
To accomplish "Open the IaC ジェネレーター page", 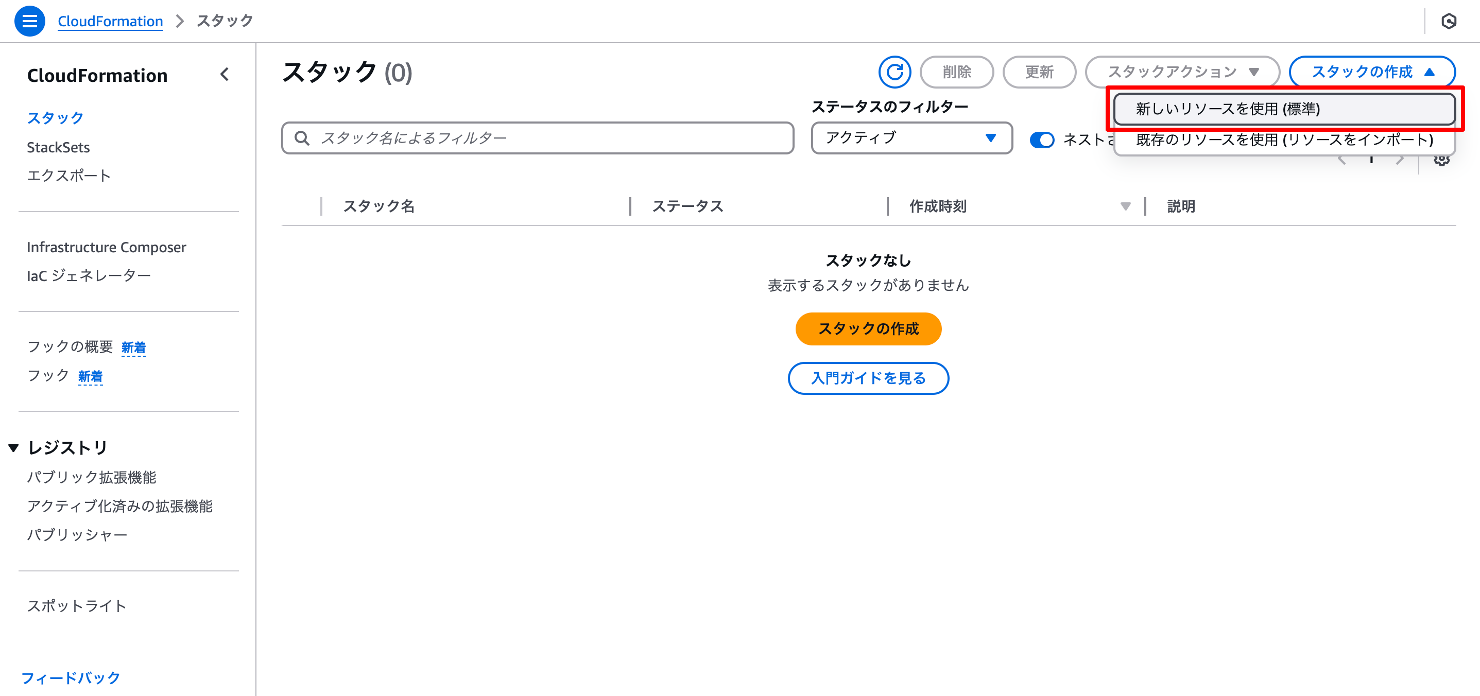I will [x=89, y=274].
